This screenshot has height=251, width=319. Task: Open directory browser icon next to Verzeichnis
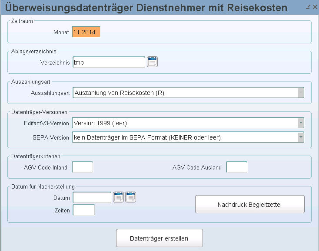(x=152, y=62)
